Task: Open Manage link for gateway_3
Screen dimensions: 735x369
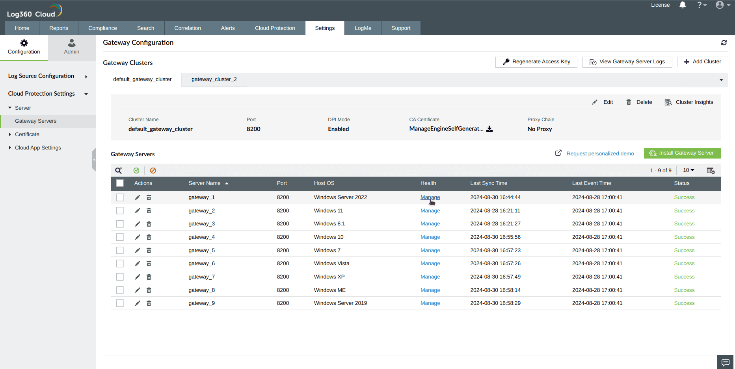Action: tap(430, 223)
